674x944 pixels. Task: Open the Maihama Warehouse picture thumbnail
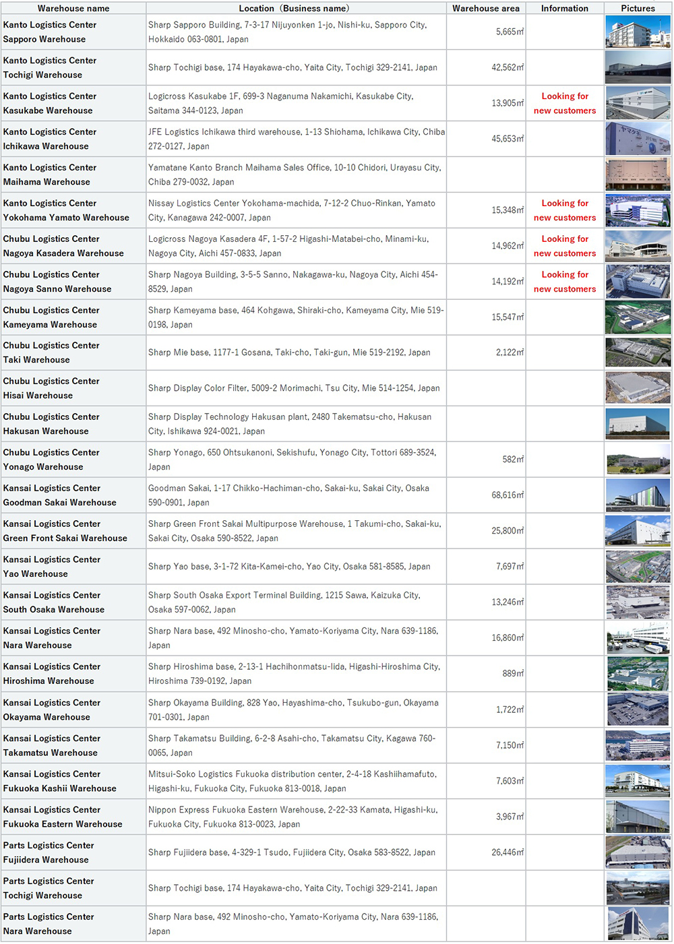(638, 175)
